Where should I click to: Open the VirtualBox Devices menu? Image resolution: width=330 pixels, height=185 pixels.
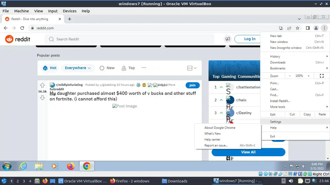[x=70, y=11]
